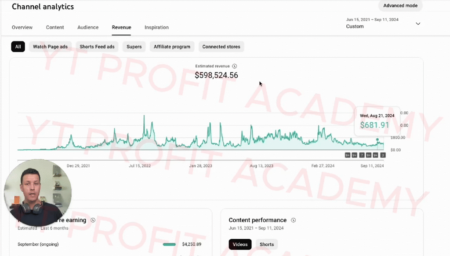Click the Jan 28, 2023 axis label

tap(200, 166)
